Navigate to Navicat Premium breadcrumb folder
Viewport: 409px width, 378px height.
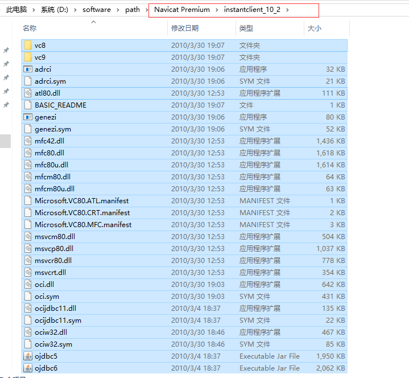tap(182, 10)
